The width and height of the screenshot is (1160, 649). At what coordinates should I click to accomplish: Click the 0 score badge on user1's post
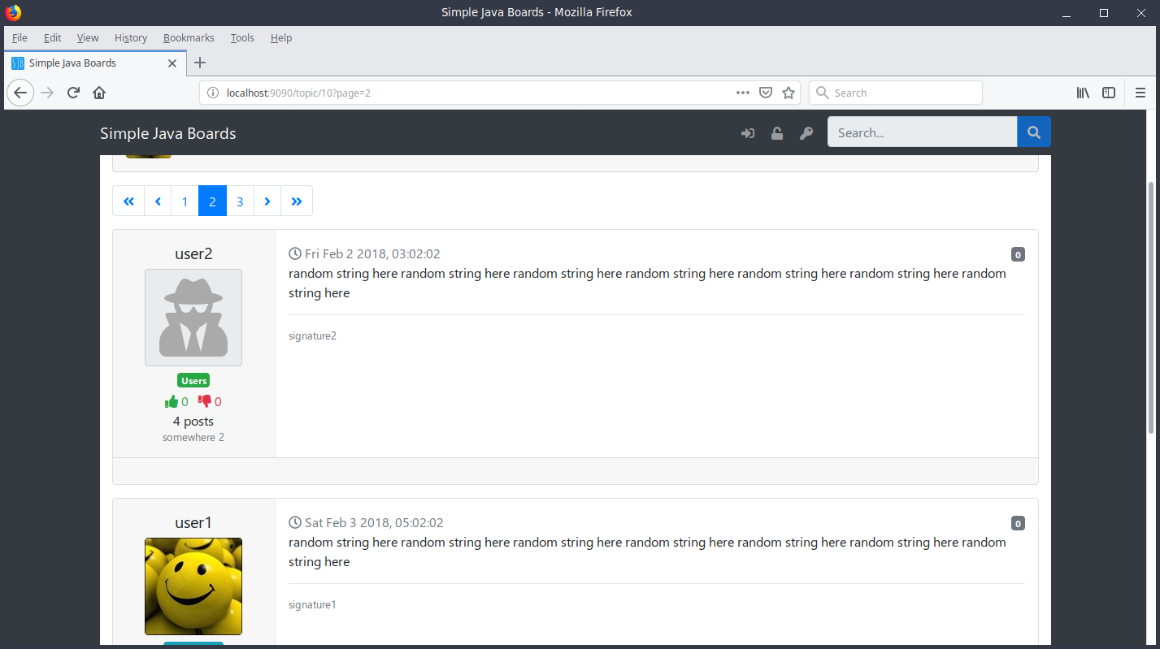click(1018, 523)
